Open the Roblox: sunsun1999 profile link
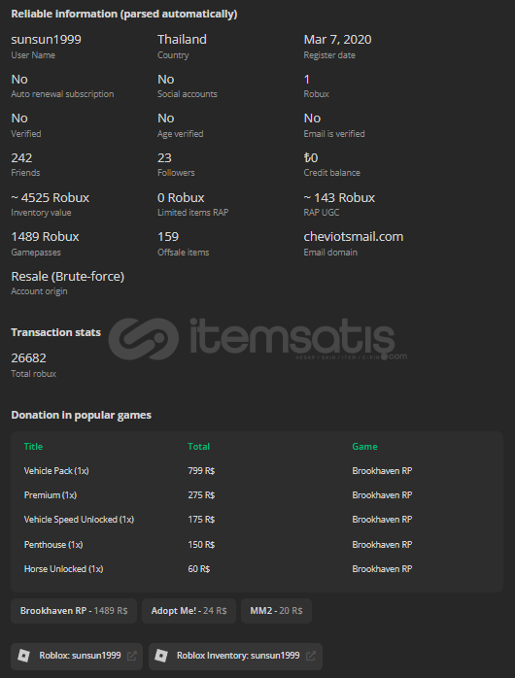 point(77,656)
